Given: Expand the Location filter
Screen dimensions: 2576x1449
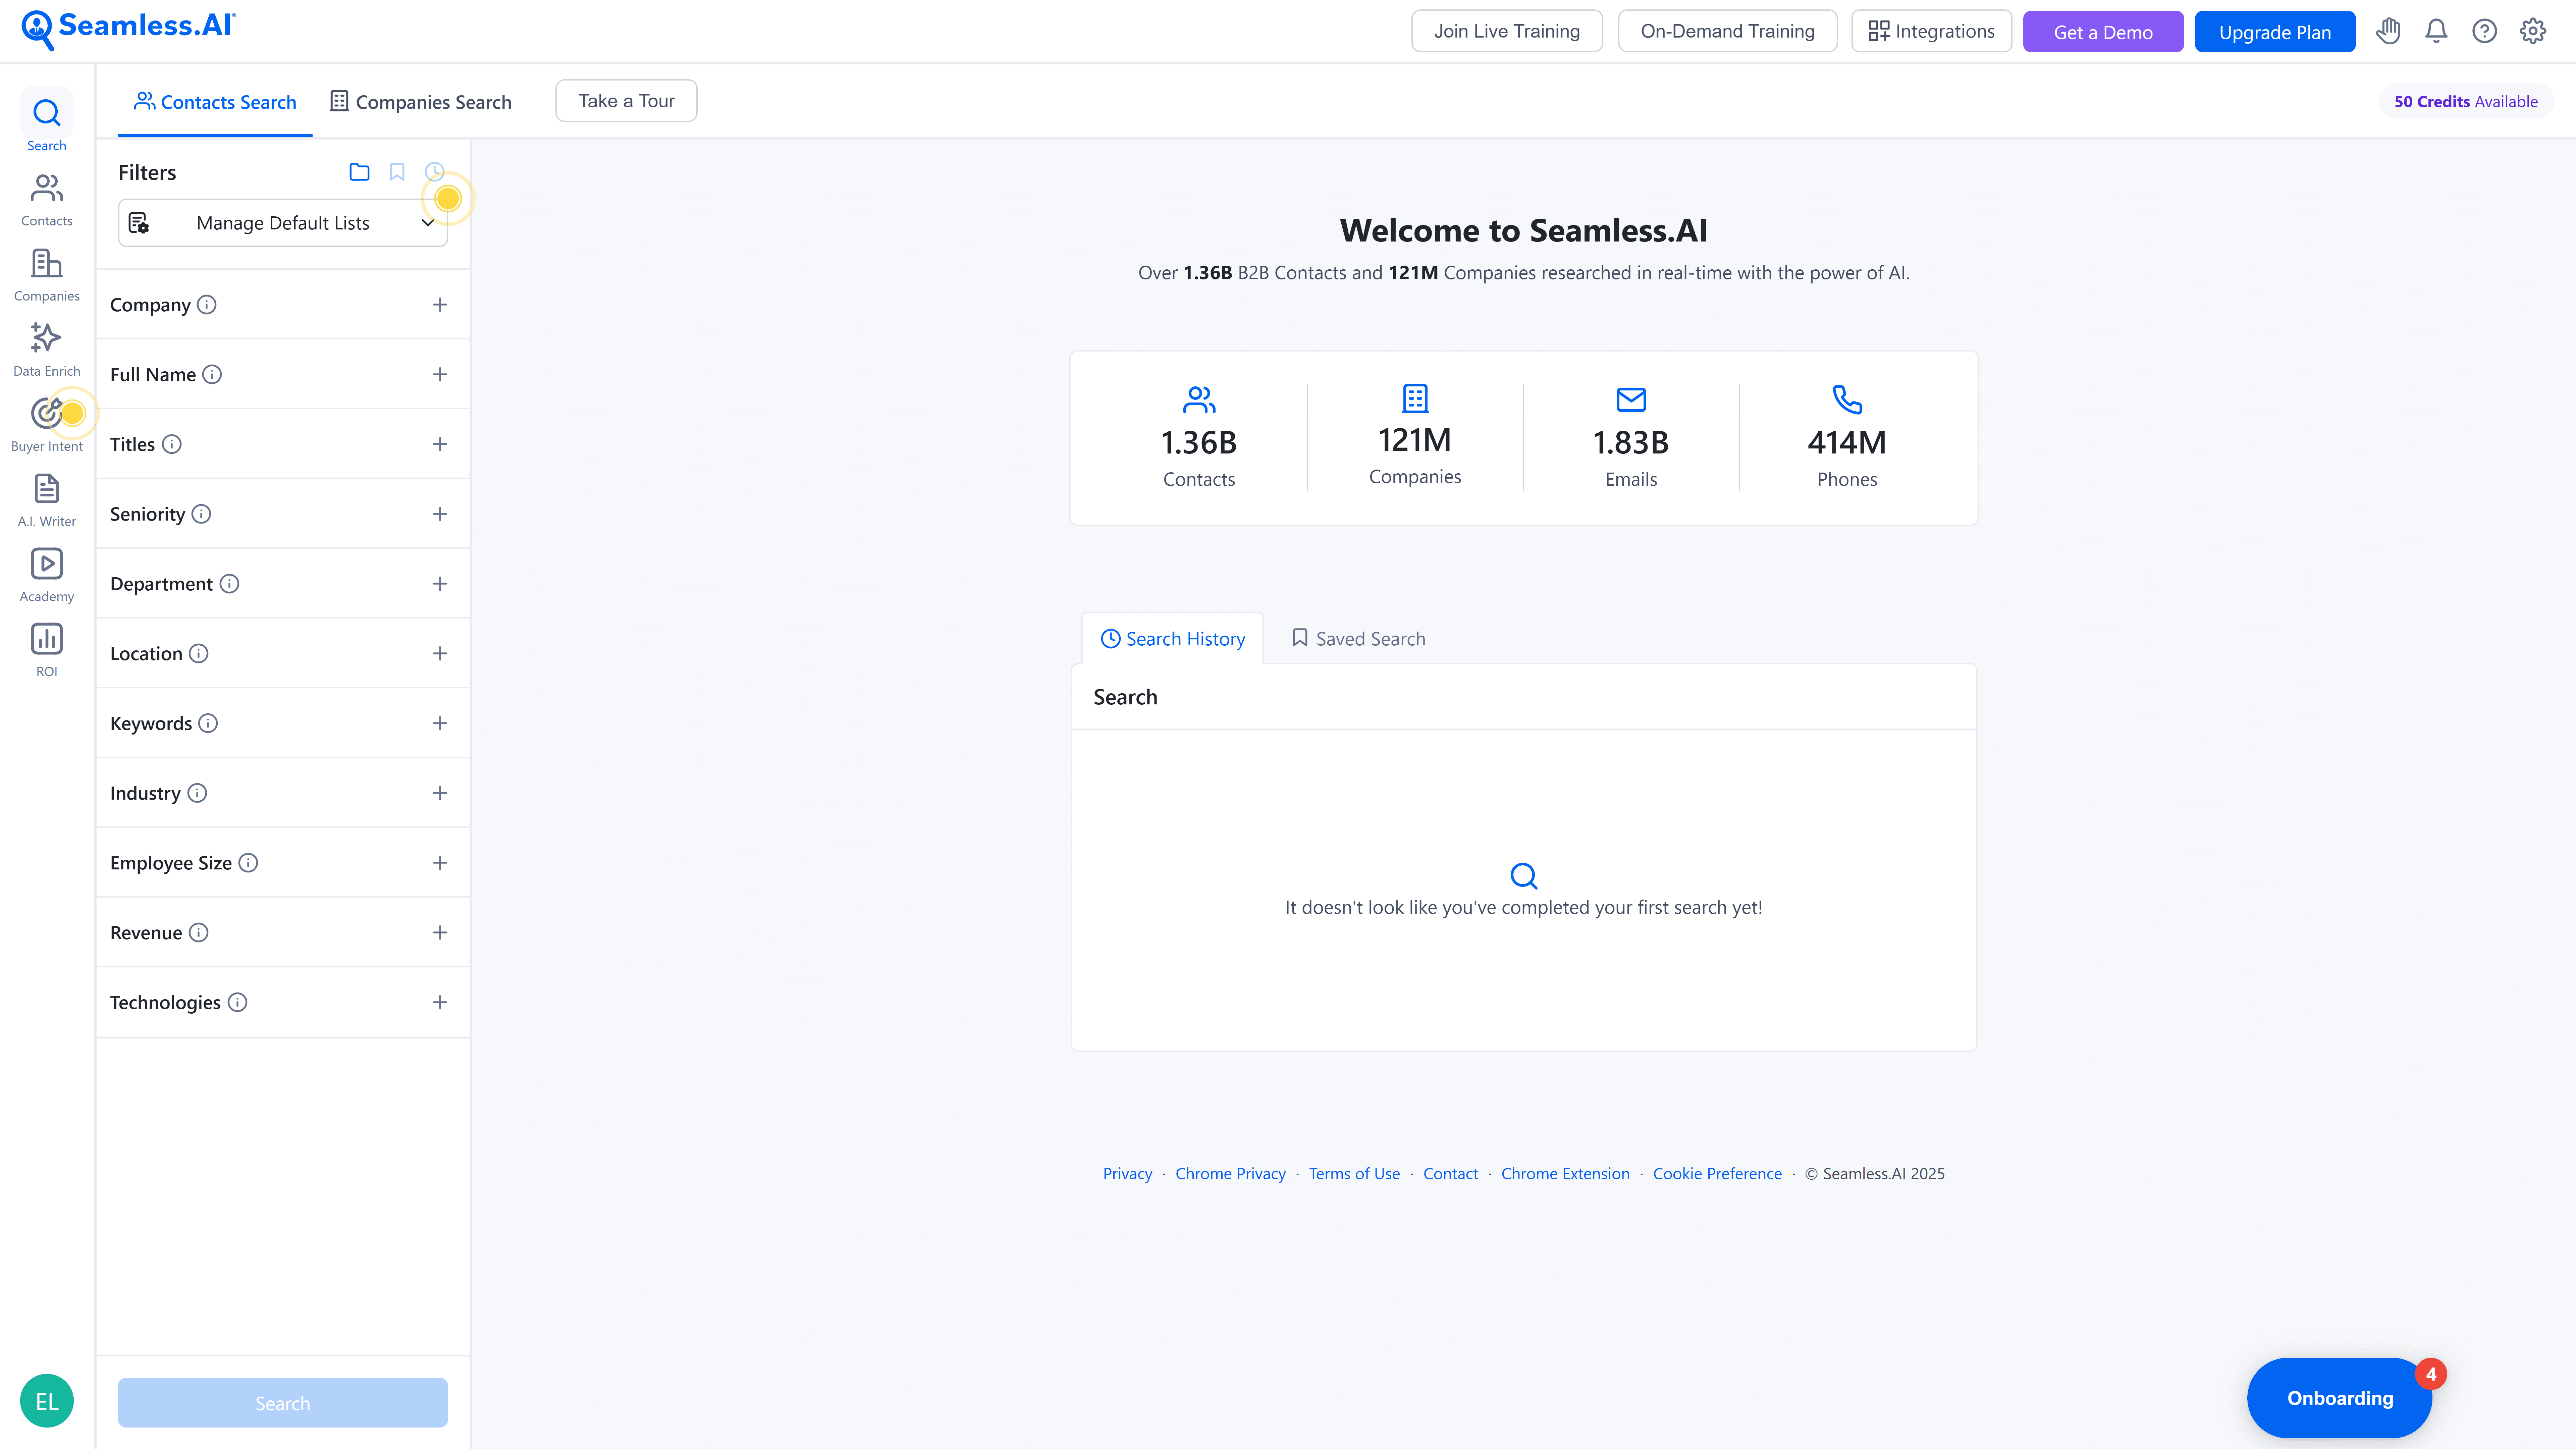Looking at the screenshot, I should coord(440,654).
